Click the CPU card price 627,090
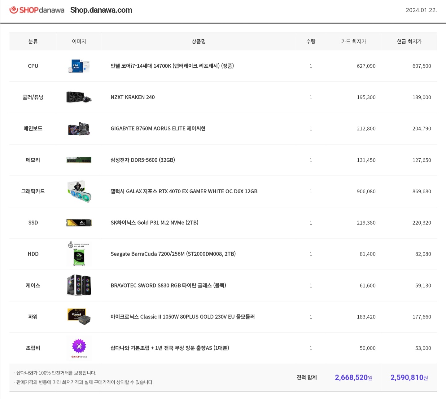The width and height of the screenshot is (446, 399). click(366, 66)
